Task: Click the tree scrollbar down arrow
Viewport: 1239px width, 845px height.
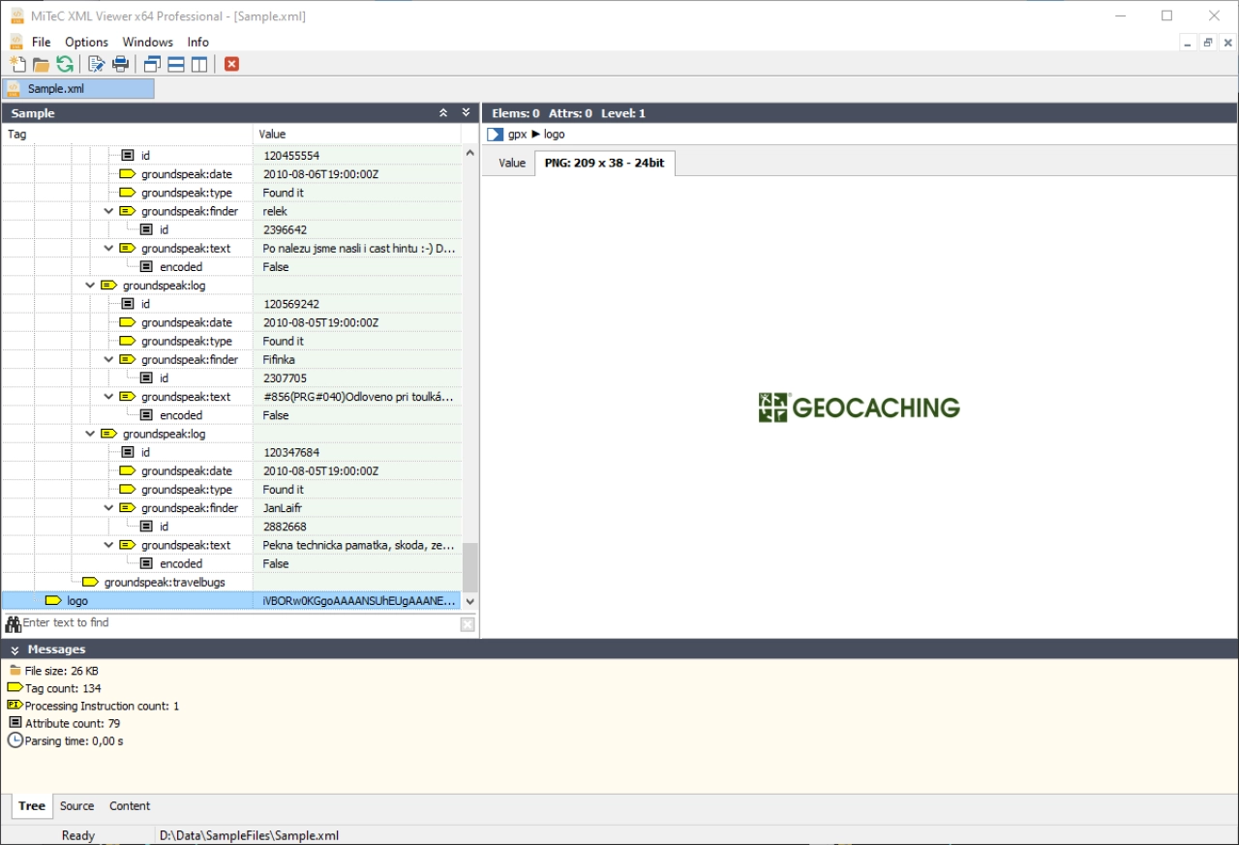Action: 470,601
